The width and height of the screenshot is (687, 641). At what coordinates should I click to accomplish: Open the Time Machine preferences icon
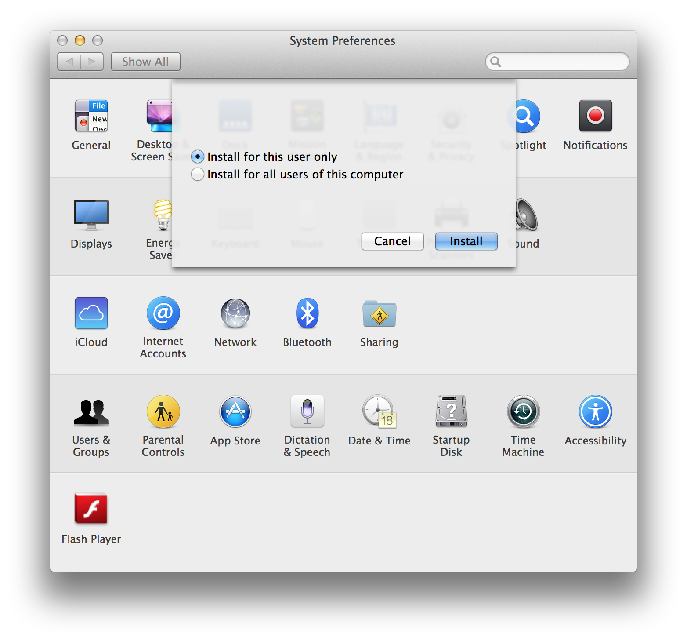click(524, 412)
